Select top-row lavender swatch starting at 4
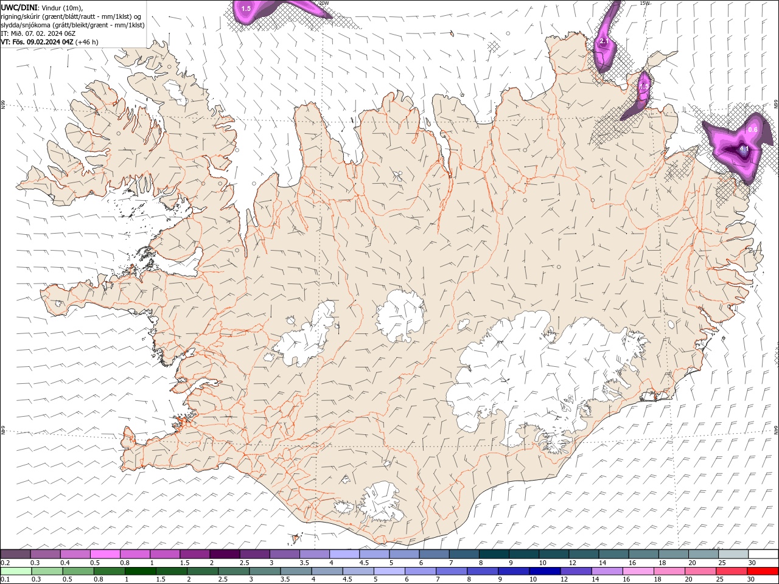This screenshot has height=584, width=779. click(344, 554)
